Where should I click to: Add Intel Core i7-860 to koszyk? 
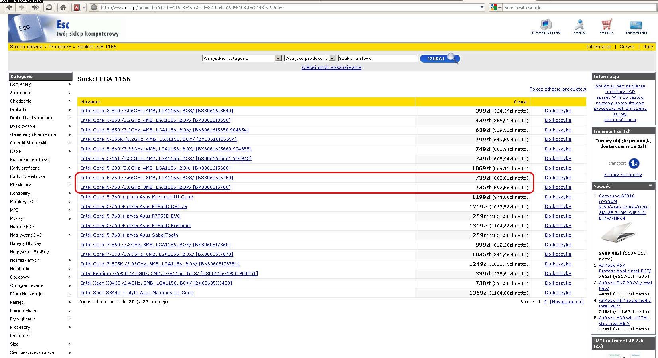(x=558, y=245)
